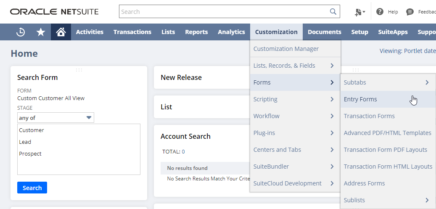The image size is (436, 209).
Task: Click the magnifier icon in search bar
Action: [333, 12]
